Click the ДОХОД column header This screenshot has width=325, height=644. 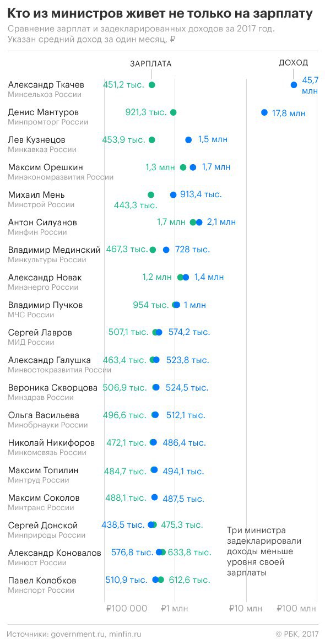click(294, 62)
